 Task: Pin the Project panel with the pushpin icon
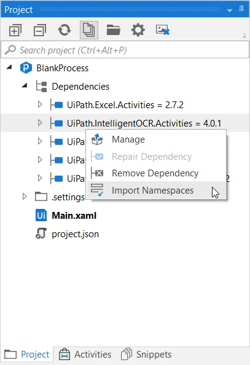[x=241, y=9]
